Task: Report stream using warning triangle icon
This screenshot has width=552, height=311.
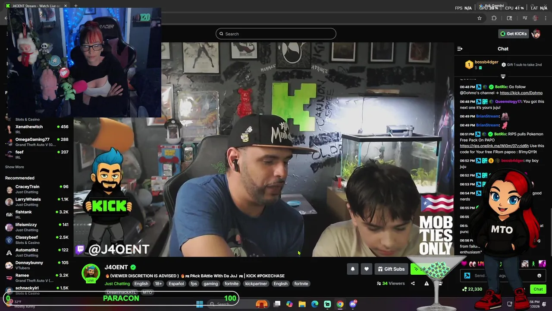Action: point(427,283)
